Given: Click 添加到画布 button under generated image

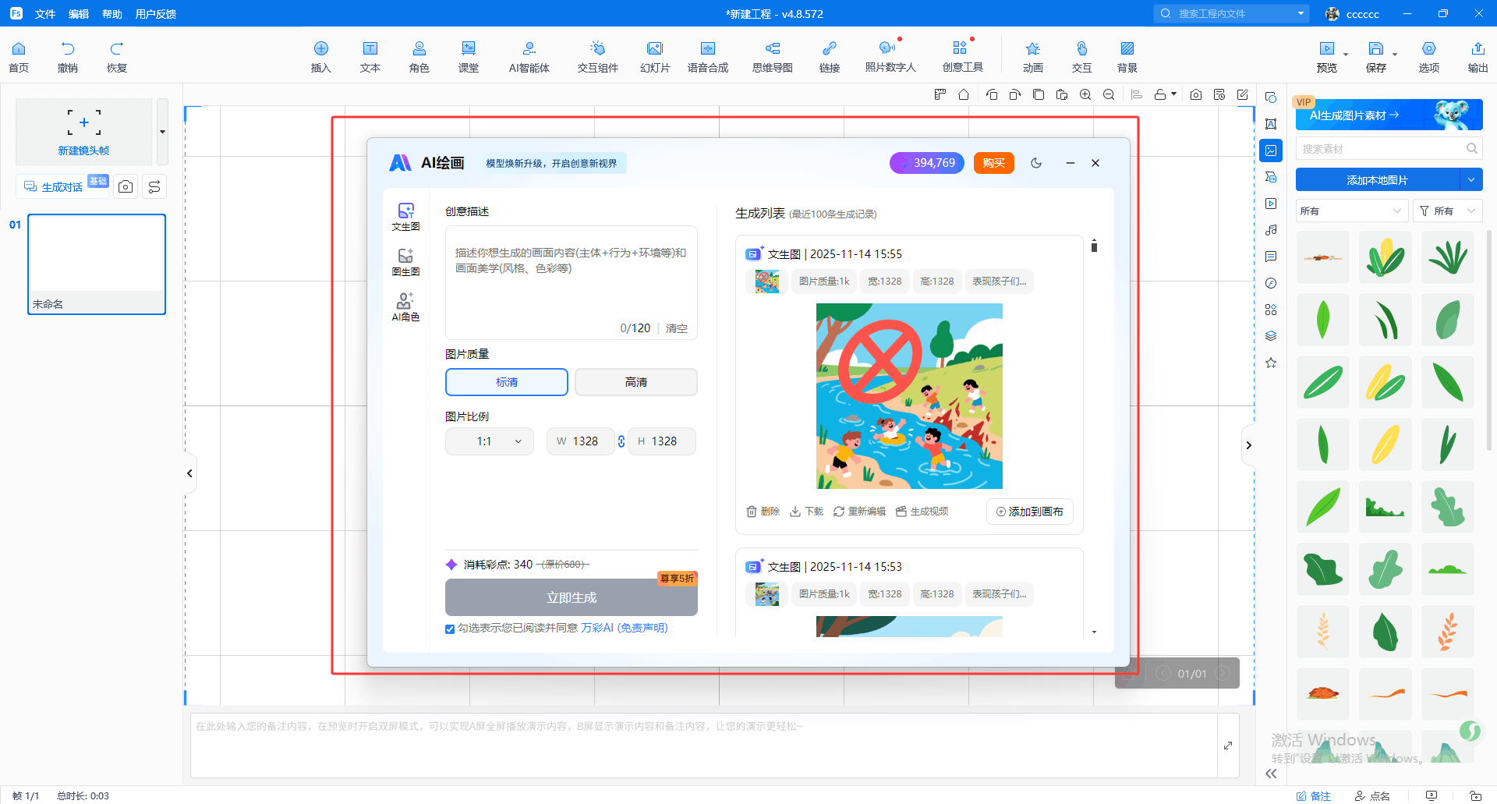Looking at the screenshot, I should click(1029, 512).
